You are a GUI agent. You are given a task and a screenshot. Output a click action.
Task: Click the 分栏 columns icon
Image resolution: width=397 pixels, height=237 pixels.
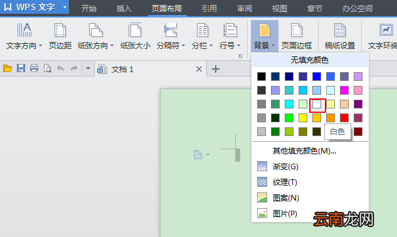203,30
